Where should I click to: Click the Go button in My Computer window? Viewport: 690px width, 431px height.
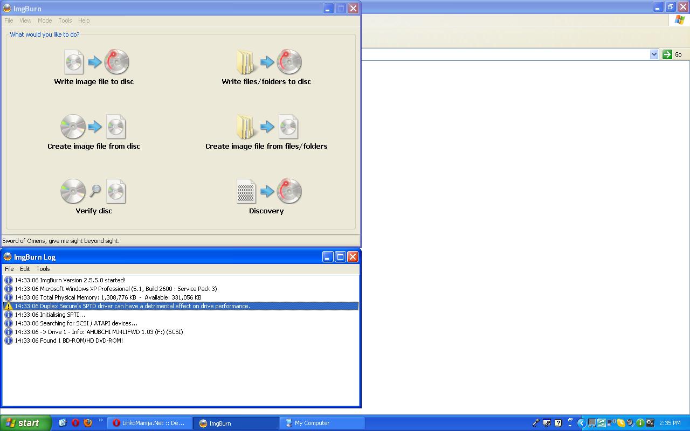672,54
